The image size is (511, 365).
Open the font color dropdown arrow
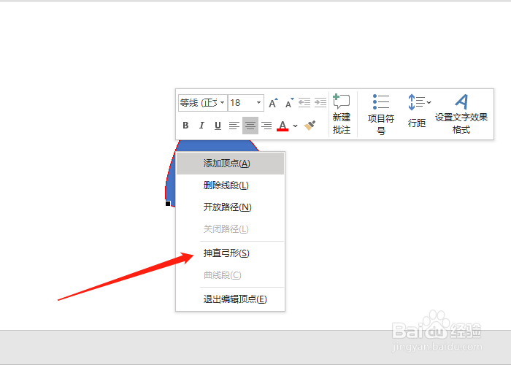coord(295,126)
